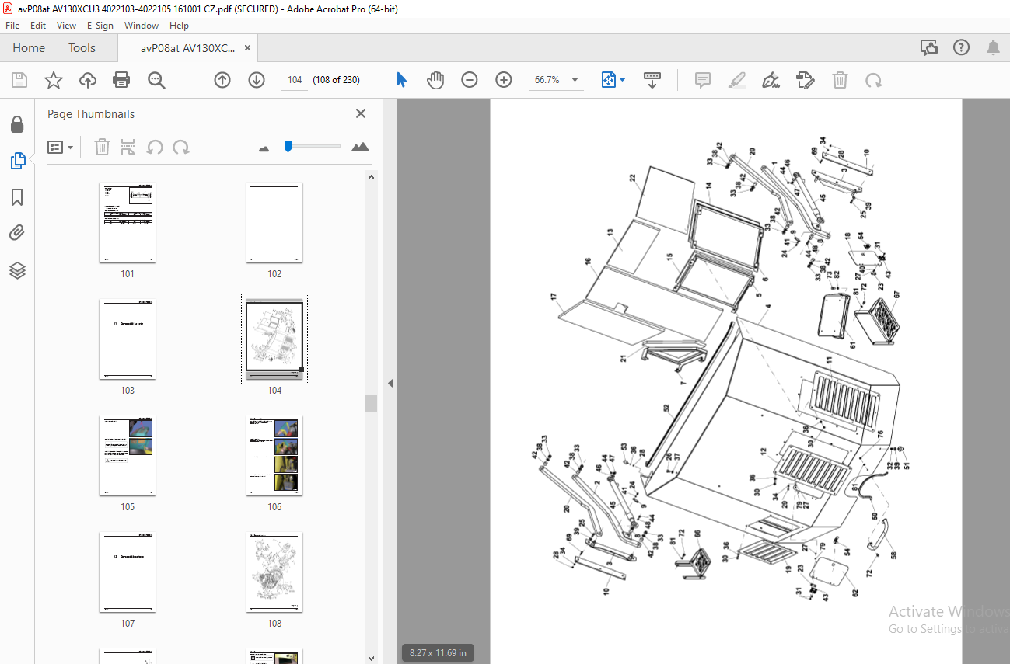Select page 108 thumbnail
Image resolution: width=1010 pixels, height=664 pixels.
point(274,573)
